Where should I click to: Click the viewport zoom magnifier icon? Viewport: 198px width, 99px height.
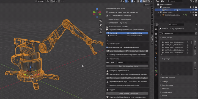coord(101,21)
